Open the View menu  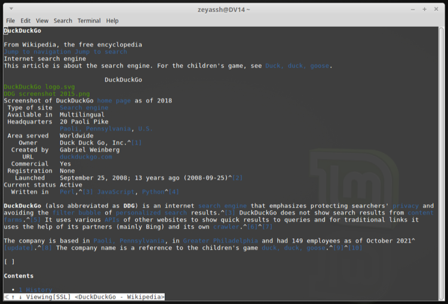point(42,21)
